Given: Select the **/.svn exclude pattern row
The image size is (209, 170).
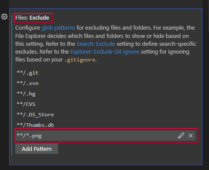Looking at the screenshot, I should click(x=106, y=83).
